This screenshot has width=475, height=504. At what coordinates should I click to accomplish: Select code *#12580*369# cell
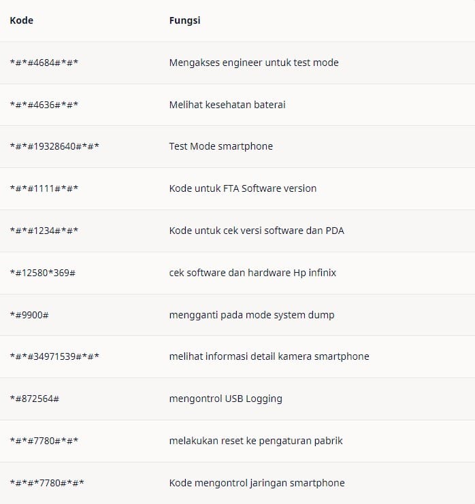43,273
